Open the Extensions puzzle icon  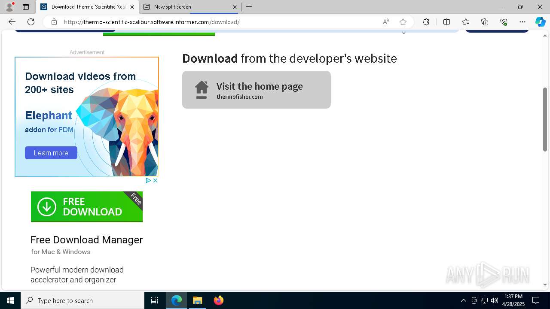(426, 22)
